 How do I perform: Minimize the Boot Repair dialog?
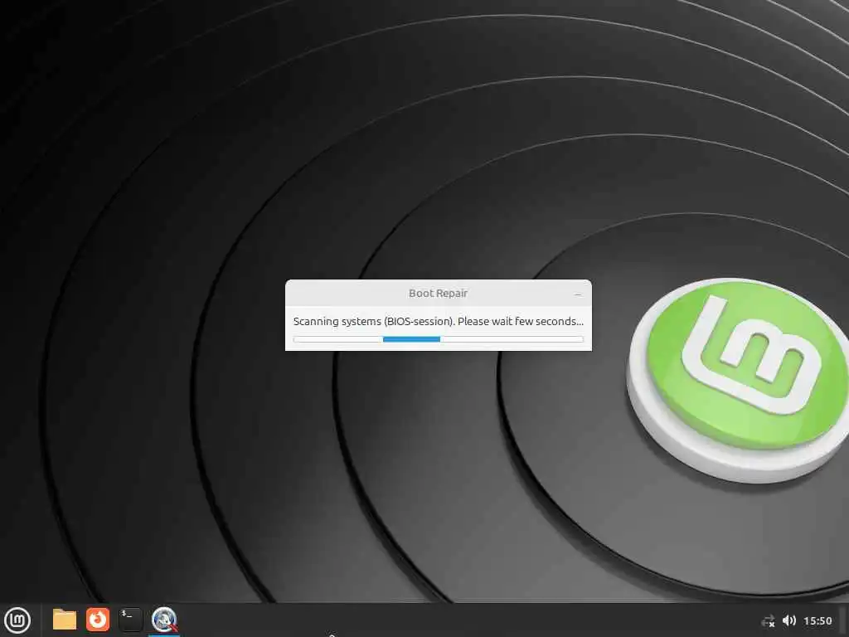(x=578, y=294)
